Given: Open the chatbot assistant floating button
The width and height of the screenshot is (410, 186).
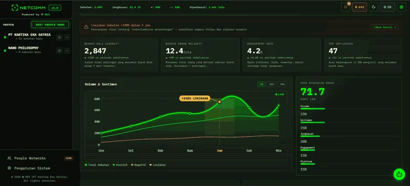Looking at the screenshot, I should [x=399, y=174].
